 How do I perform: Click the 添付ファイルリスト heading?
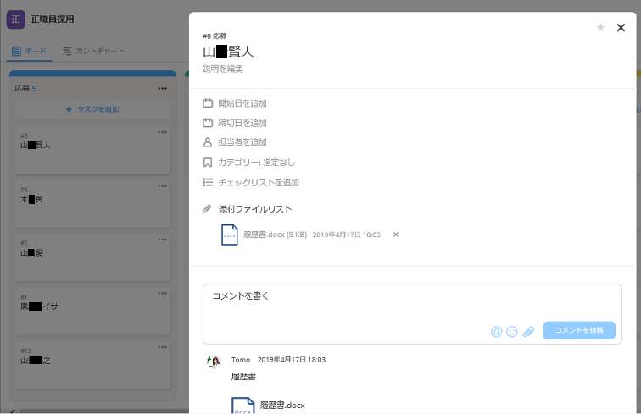click(255, 209)
